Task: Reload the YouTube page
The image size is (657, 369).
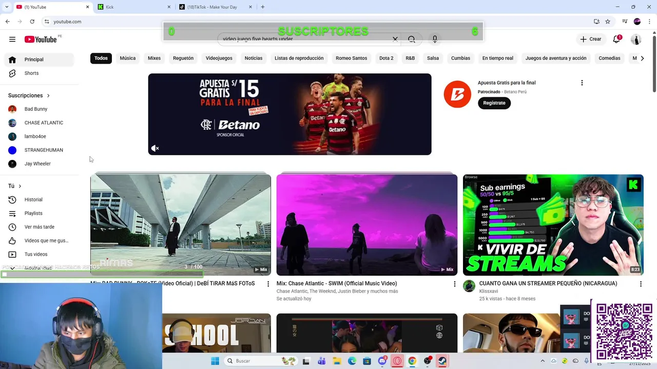Action: click(32, 22)
